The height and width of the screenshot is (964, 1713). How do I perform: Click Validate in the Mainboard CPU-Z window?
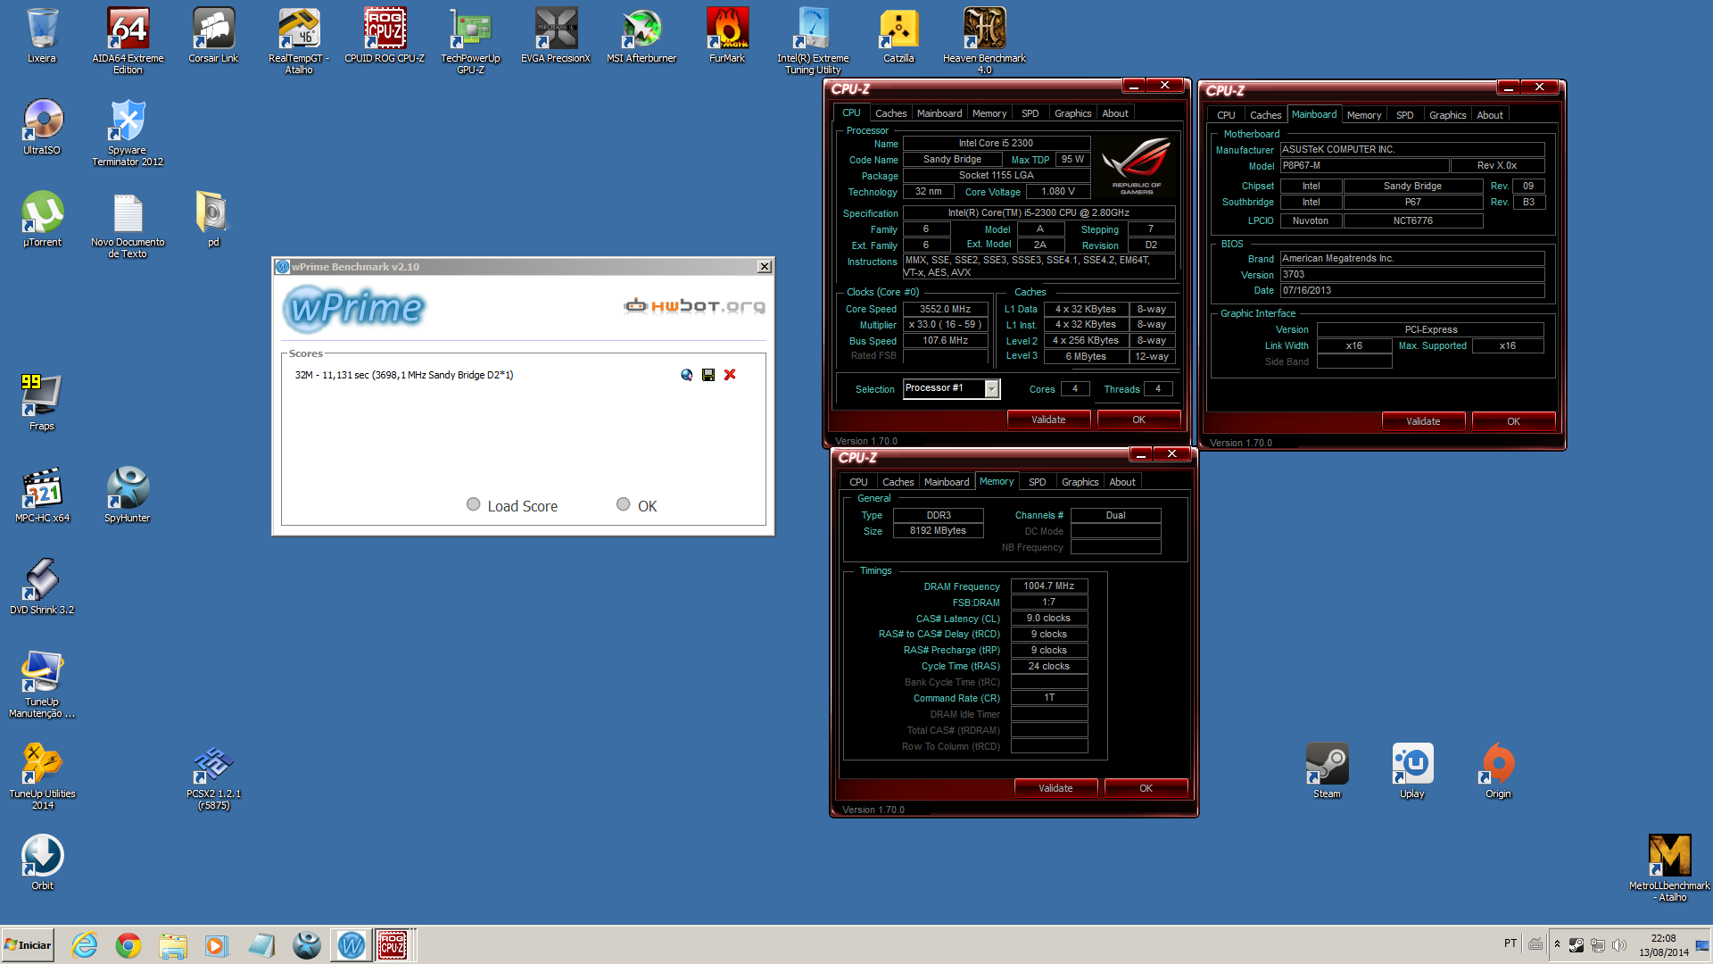(x=1423, y=421)
